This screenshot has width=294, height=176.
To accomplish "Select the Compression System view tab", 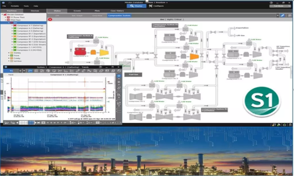I will tap(119, 16).
